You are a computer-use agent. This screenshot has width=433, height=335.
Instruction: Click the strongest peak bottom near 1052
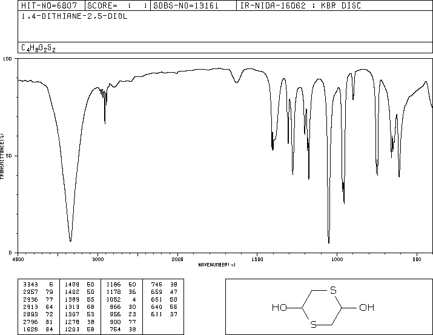[x=329, y=242]
